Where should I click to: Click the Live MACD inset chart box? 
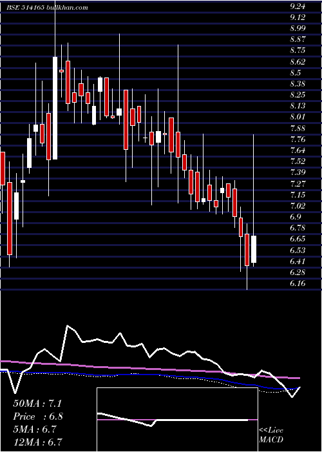[177, 420]
